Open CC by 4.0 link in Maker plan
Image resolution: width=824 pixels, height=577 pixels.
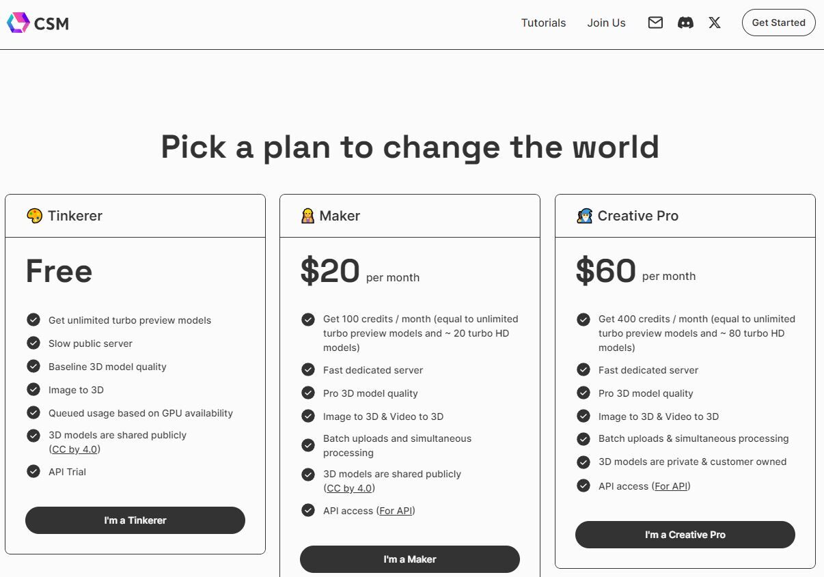coord(349,488)
